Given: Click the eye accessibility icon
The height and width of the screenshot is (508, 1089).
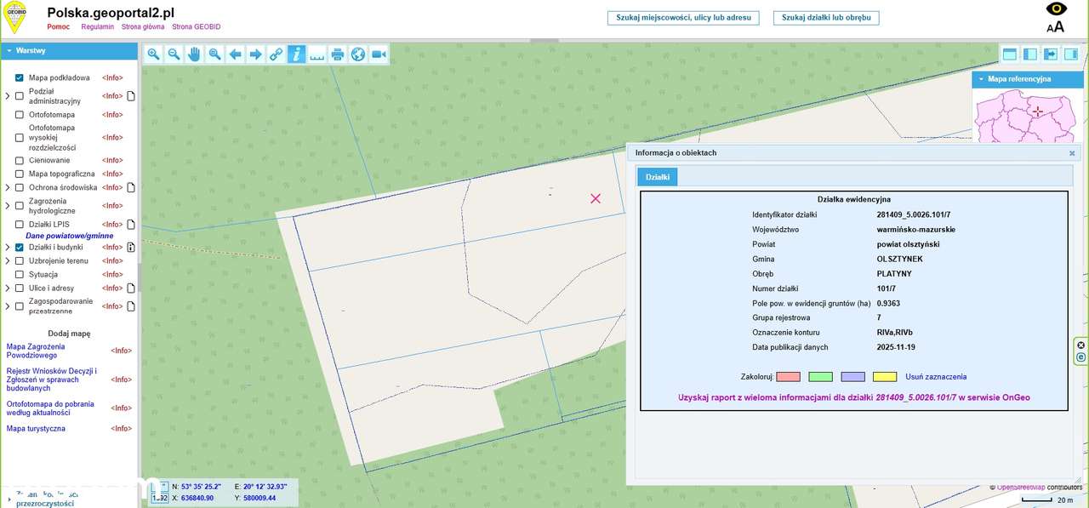Looking at the screenshot, I should [x=1056, y=9].
